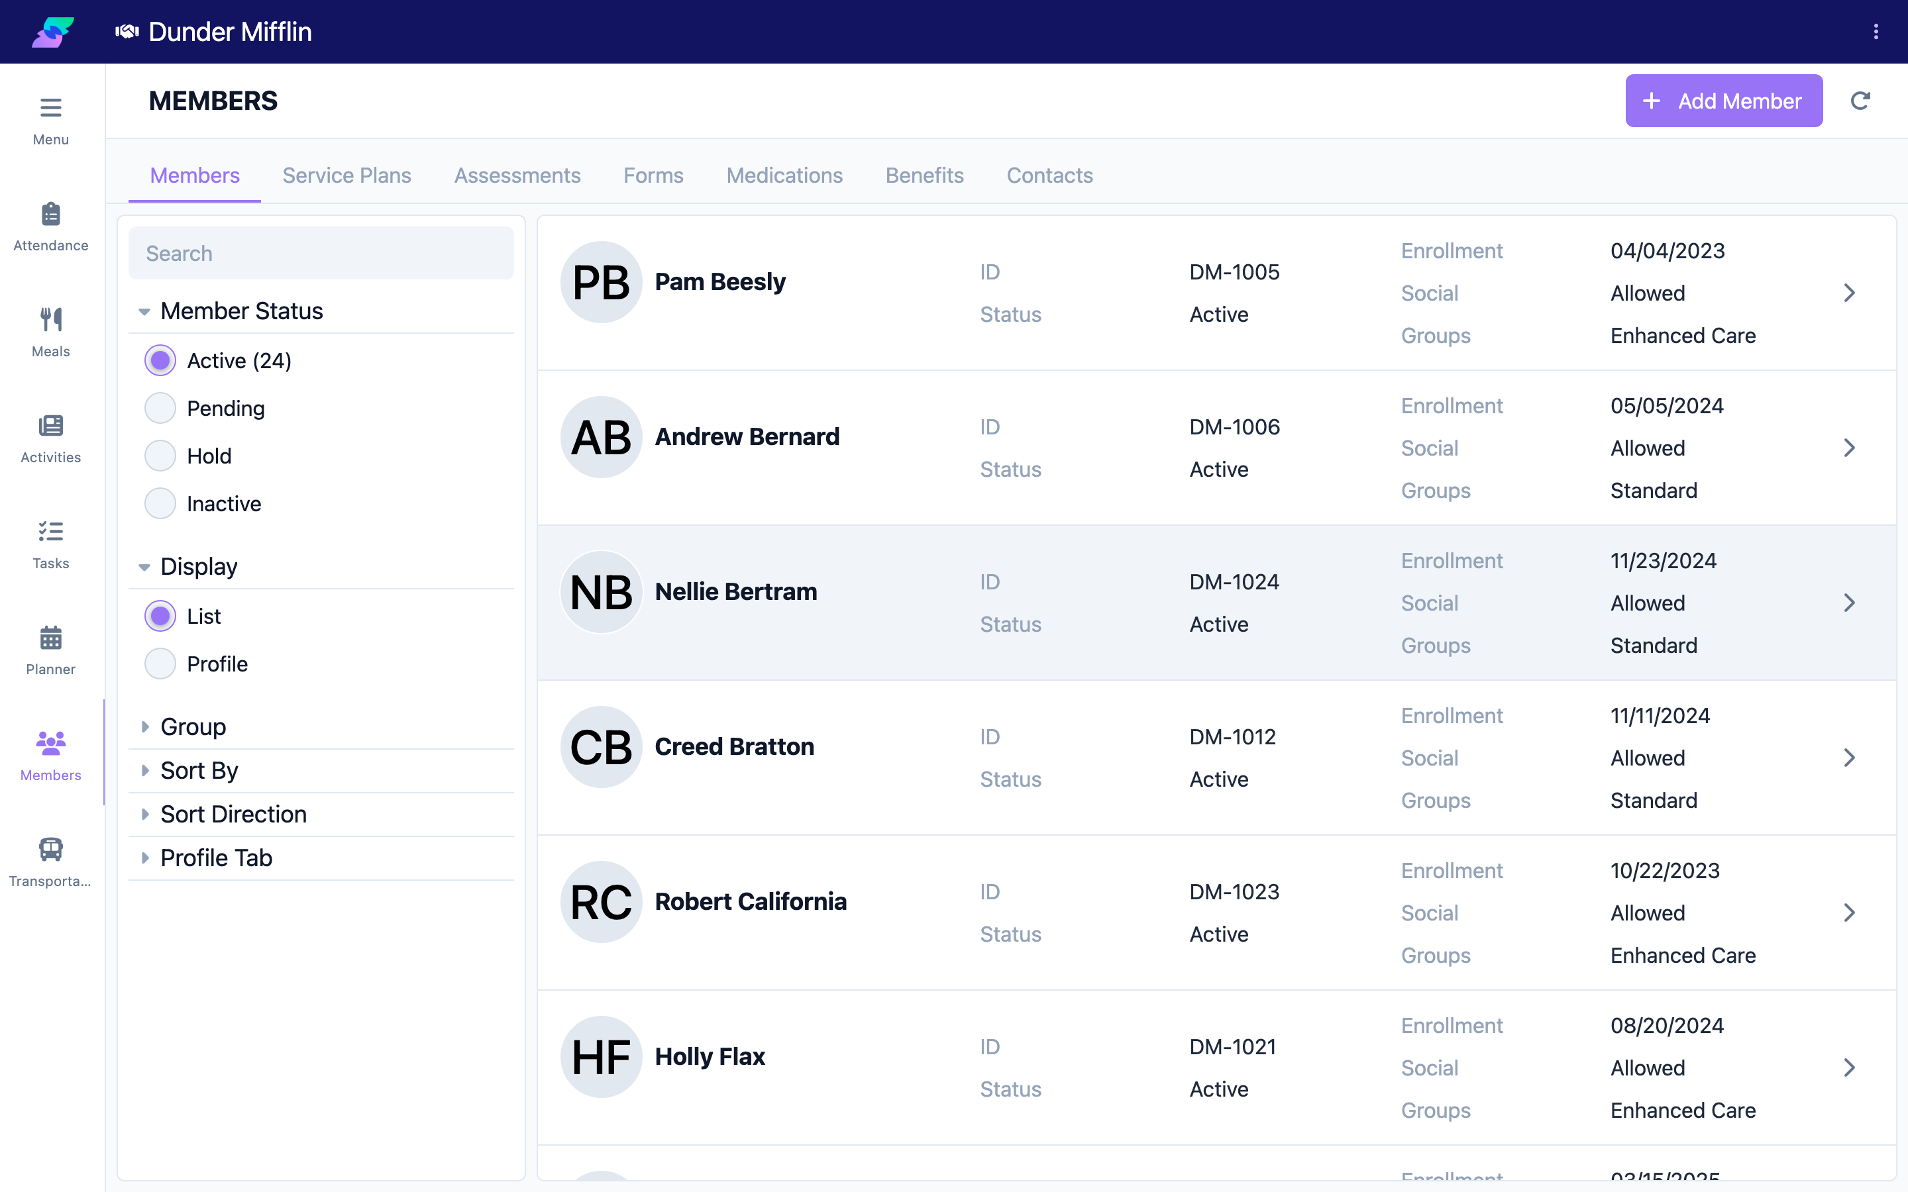Screen dimensions: 1908x1192
Task: Click the Creed Bratton name
Action: (x=734, y=746)
